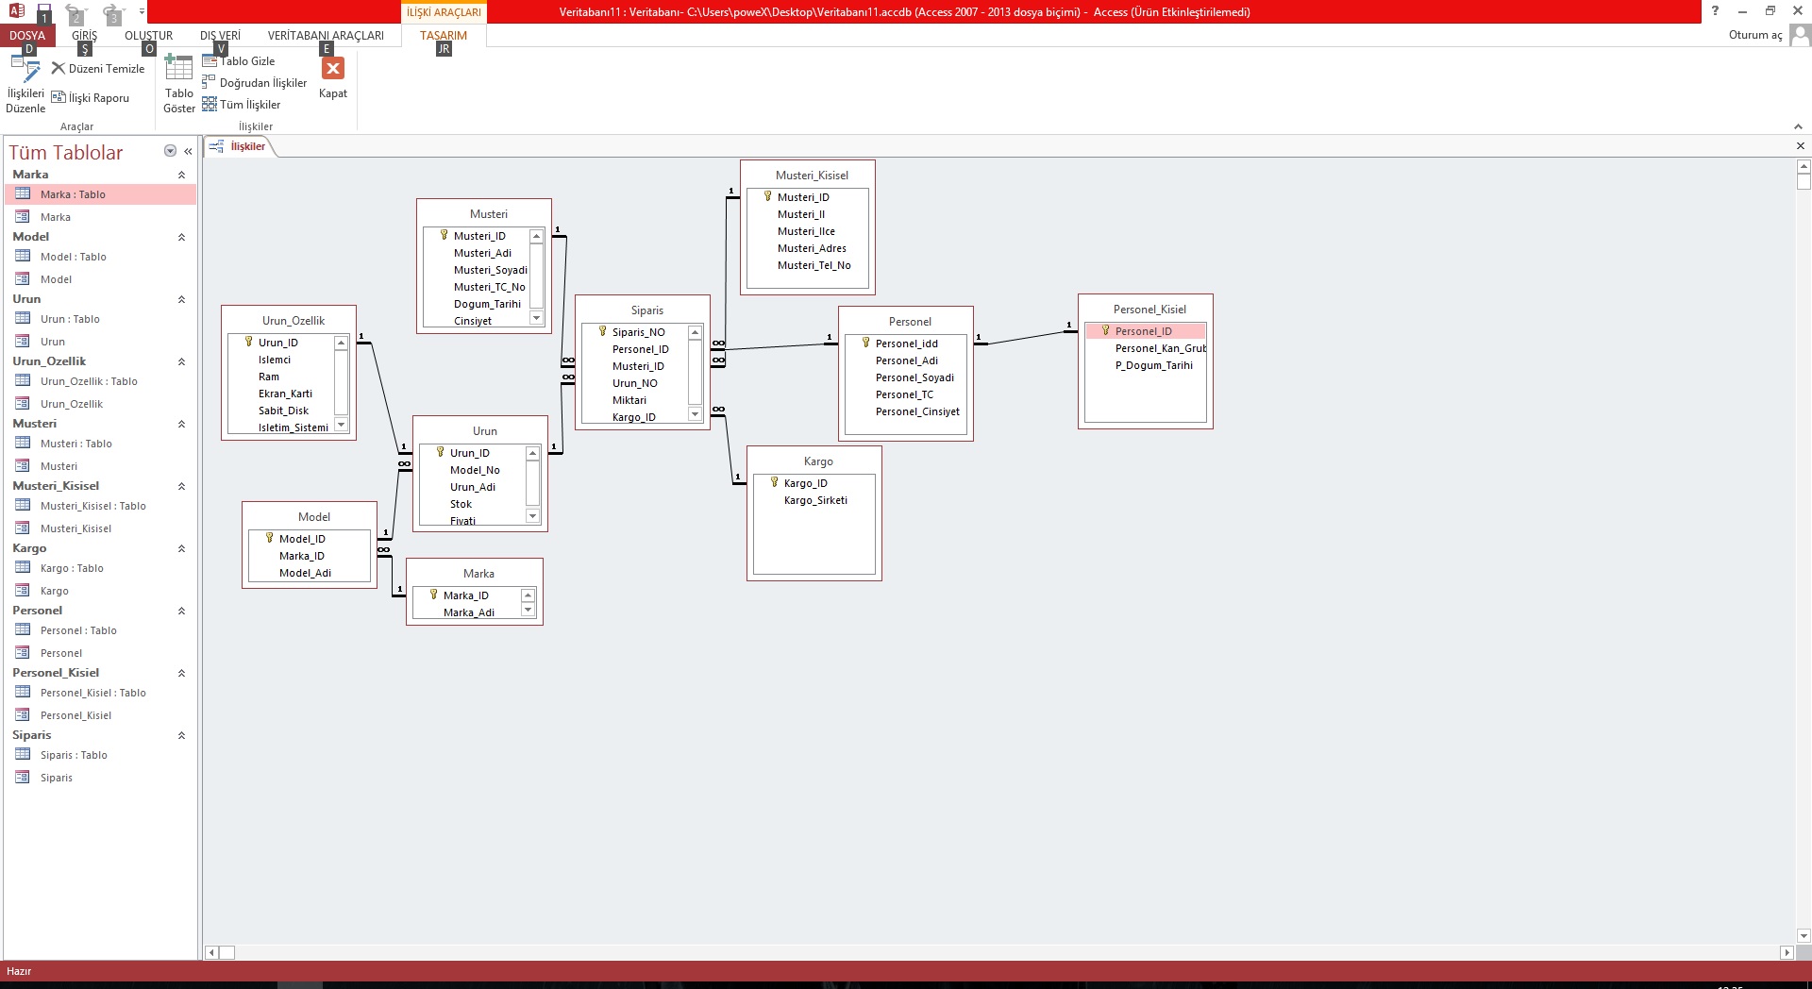Select Tablo Gizle hide table tool
The width and height of the screenshot is (1812, 989).
210,61
